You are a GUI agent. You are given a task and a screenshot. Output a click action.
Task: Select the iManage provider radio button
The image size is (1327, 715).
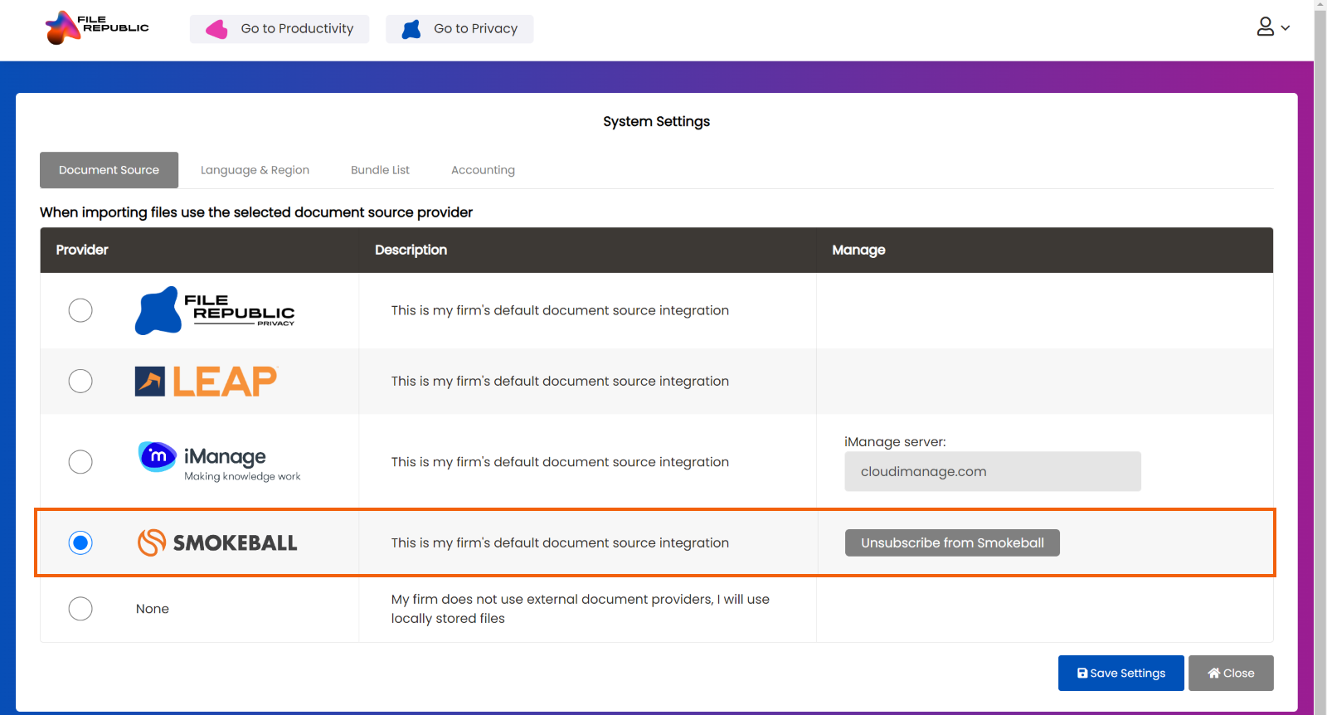(x=80, y=462)
